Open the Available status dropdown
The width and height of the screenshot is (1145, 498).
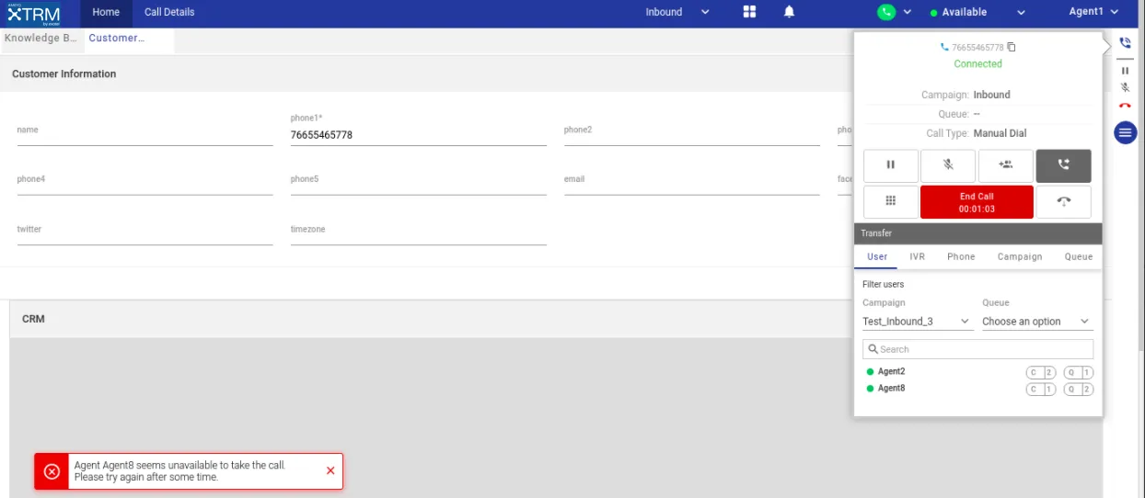[x=977, y=12]
